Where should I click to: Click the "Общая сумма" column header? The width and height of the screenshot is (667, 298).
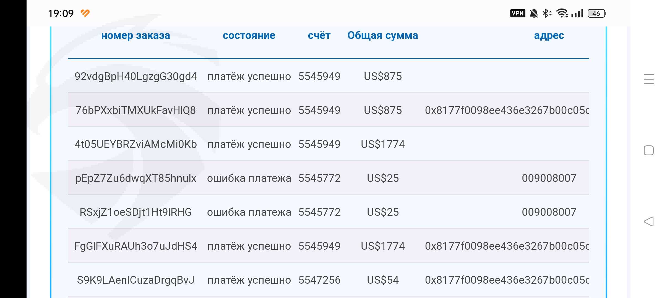click(x=383, y=35)
